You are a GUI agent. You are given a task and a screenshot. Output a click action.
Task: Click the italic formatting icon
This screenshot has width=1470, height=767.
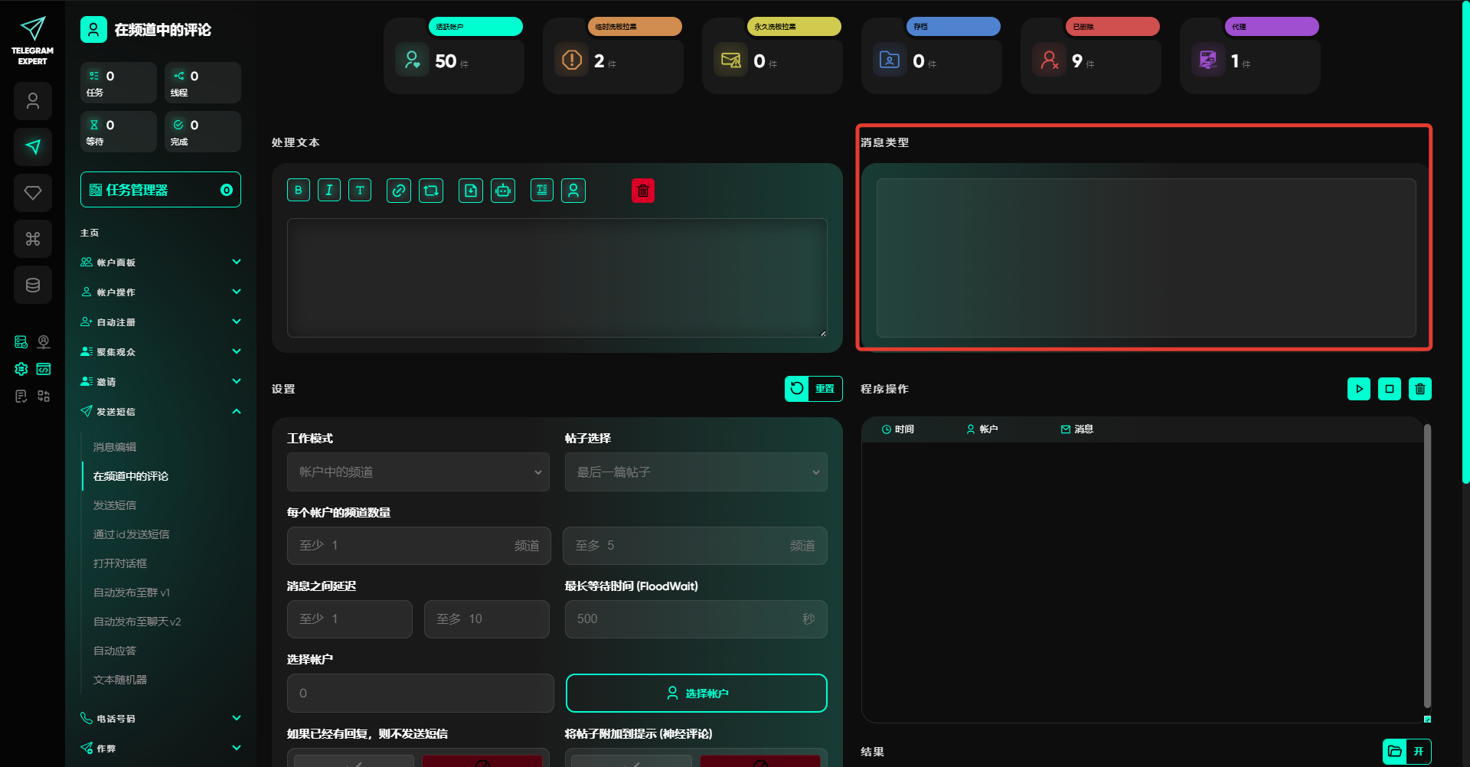(329, 191)
